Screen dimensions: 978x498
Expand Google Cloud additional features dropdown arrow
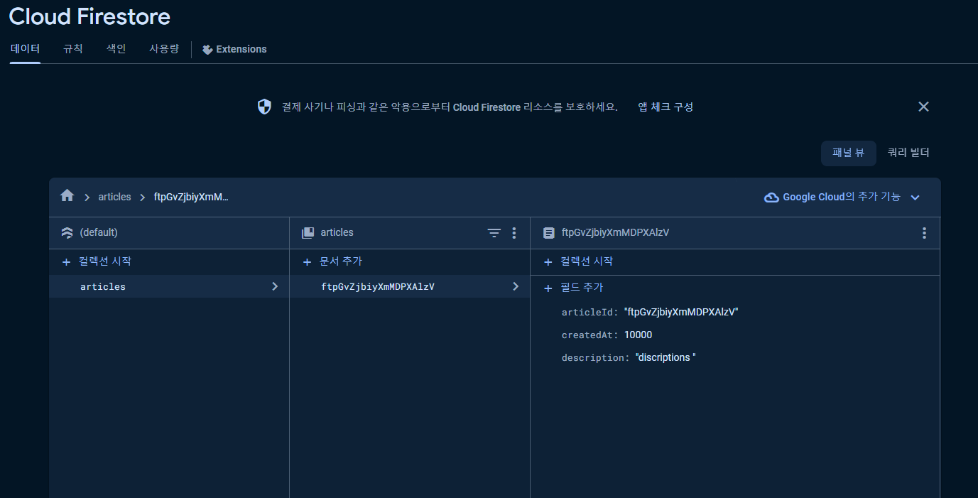(915, 197)
